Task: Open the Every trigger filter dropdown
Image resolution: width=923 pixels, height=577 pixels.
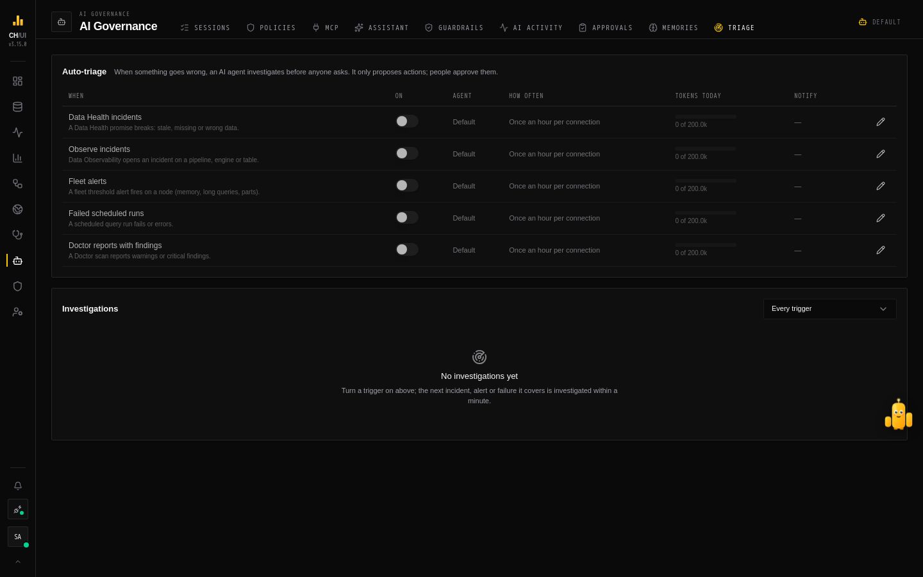Action: point(829,309)
